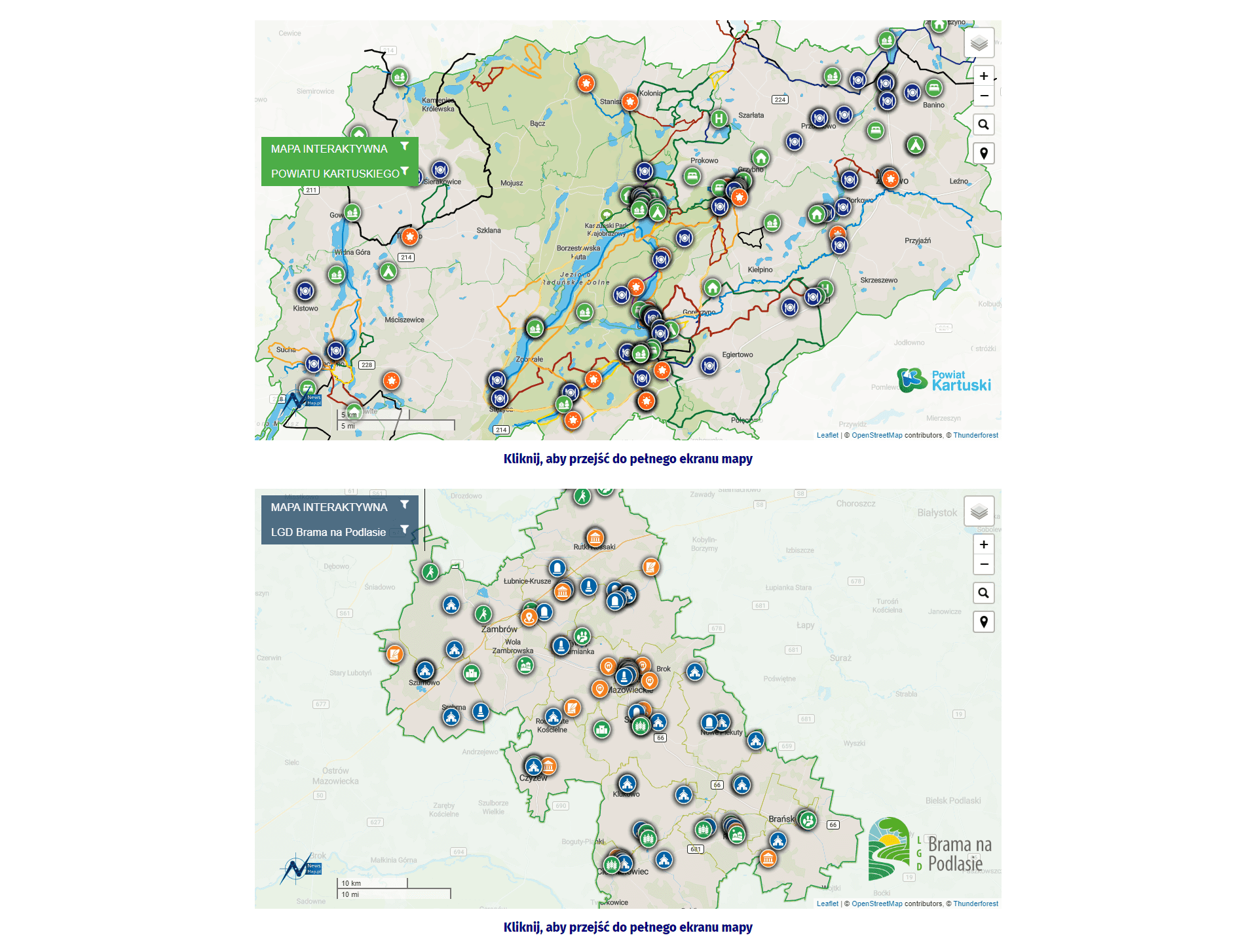Screen dimensions: 1257x952
Task: Select the green walking marker near Dębowo
Action: (x=430, y=572)
